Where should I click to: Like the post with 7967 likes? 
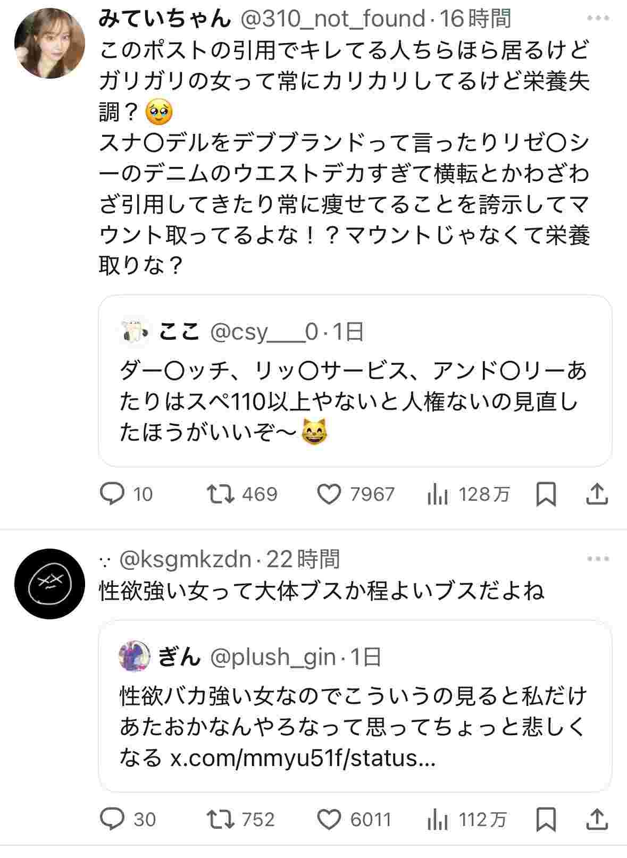329,494
